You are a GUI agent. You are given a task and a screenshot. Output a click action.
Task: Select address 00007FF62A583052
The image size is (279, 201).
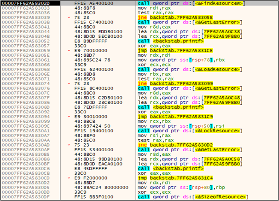point(26,41)
